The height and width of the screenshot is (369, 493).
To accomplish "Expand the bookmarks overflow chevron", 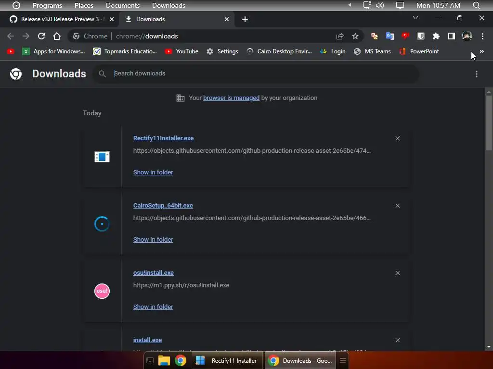I will click(x=481, y=51).
